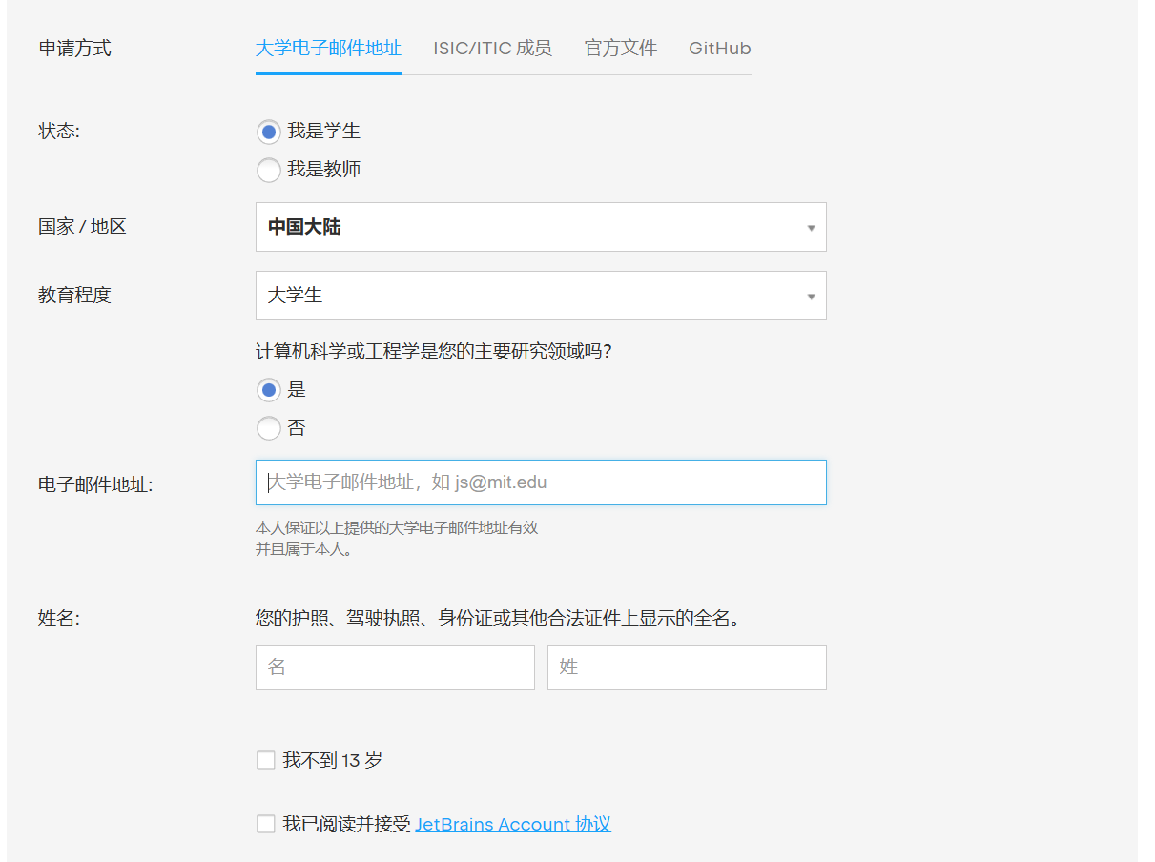This screenshot has height=862, width=1155.
Task: Open the 中国大陆 country dropdown
Action: click(540, 227)
